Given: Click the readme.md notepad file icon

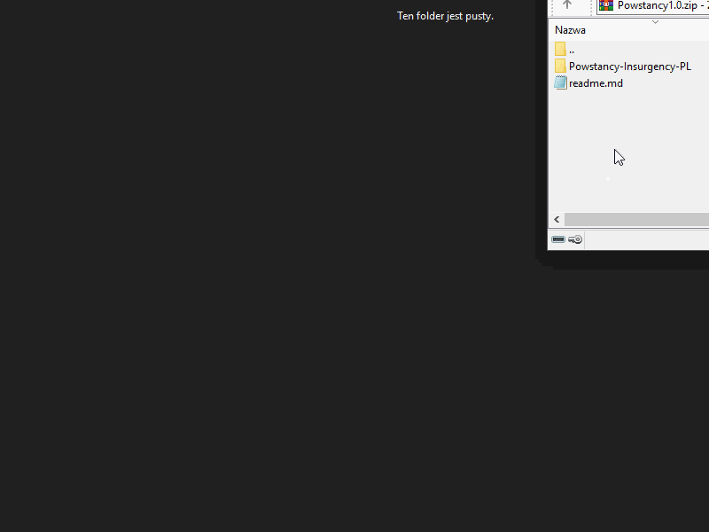Looking at the screenshot, I should click(560, 83).
